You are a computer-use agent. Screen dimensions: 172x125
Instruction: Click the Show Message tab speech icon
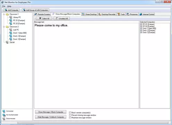pos(53,14)
